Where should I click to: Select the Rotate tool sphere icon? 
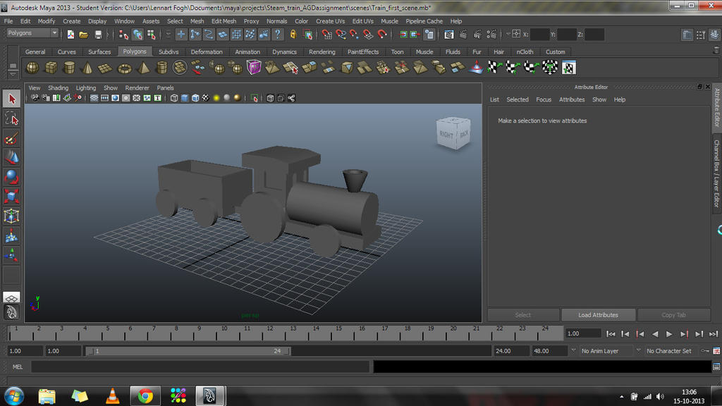(x=11, y=177)
